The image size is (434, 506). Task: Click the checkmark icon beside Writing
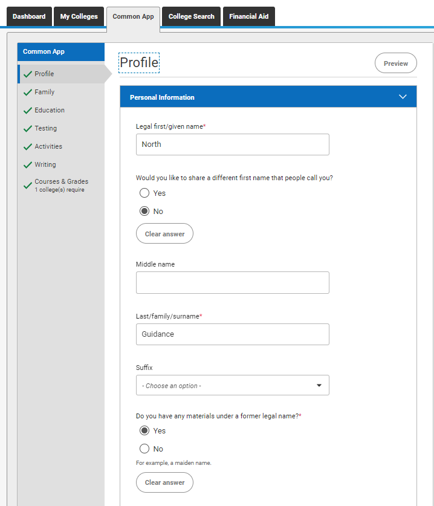28,164
